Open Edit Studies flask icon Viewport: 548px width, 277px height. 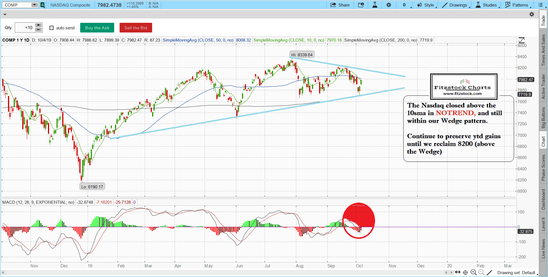[375, 5]
